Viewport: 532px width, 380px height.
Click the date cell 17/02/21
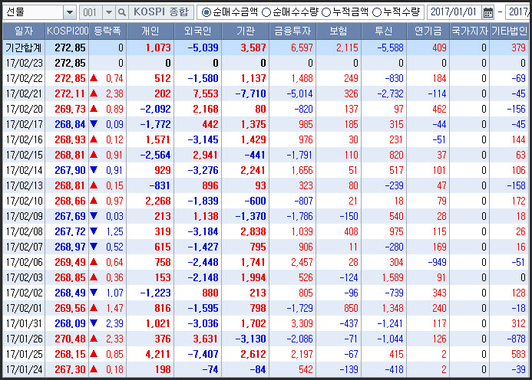click(x=24, y=93)
